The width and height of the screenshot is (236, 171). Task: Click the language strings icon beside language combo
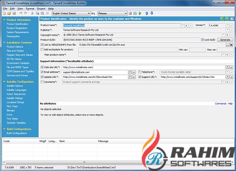coord(93,13)
